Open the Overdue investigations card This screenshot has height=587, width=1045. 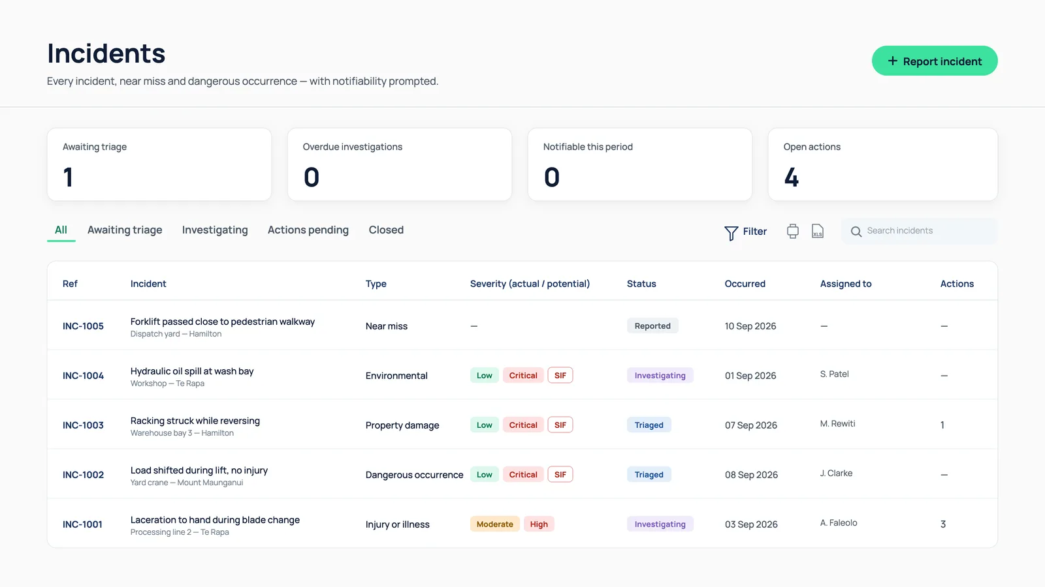click(x=400, y=164)
